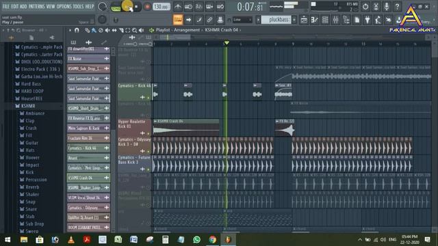
Task: Open the Crash folder in browser
Action: (x=31, y=128)
